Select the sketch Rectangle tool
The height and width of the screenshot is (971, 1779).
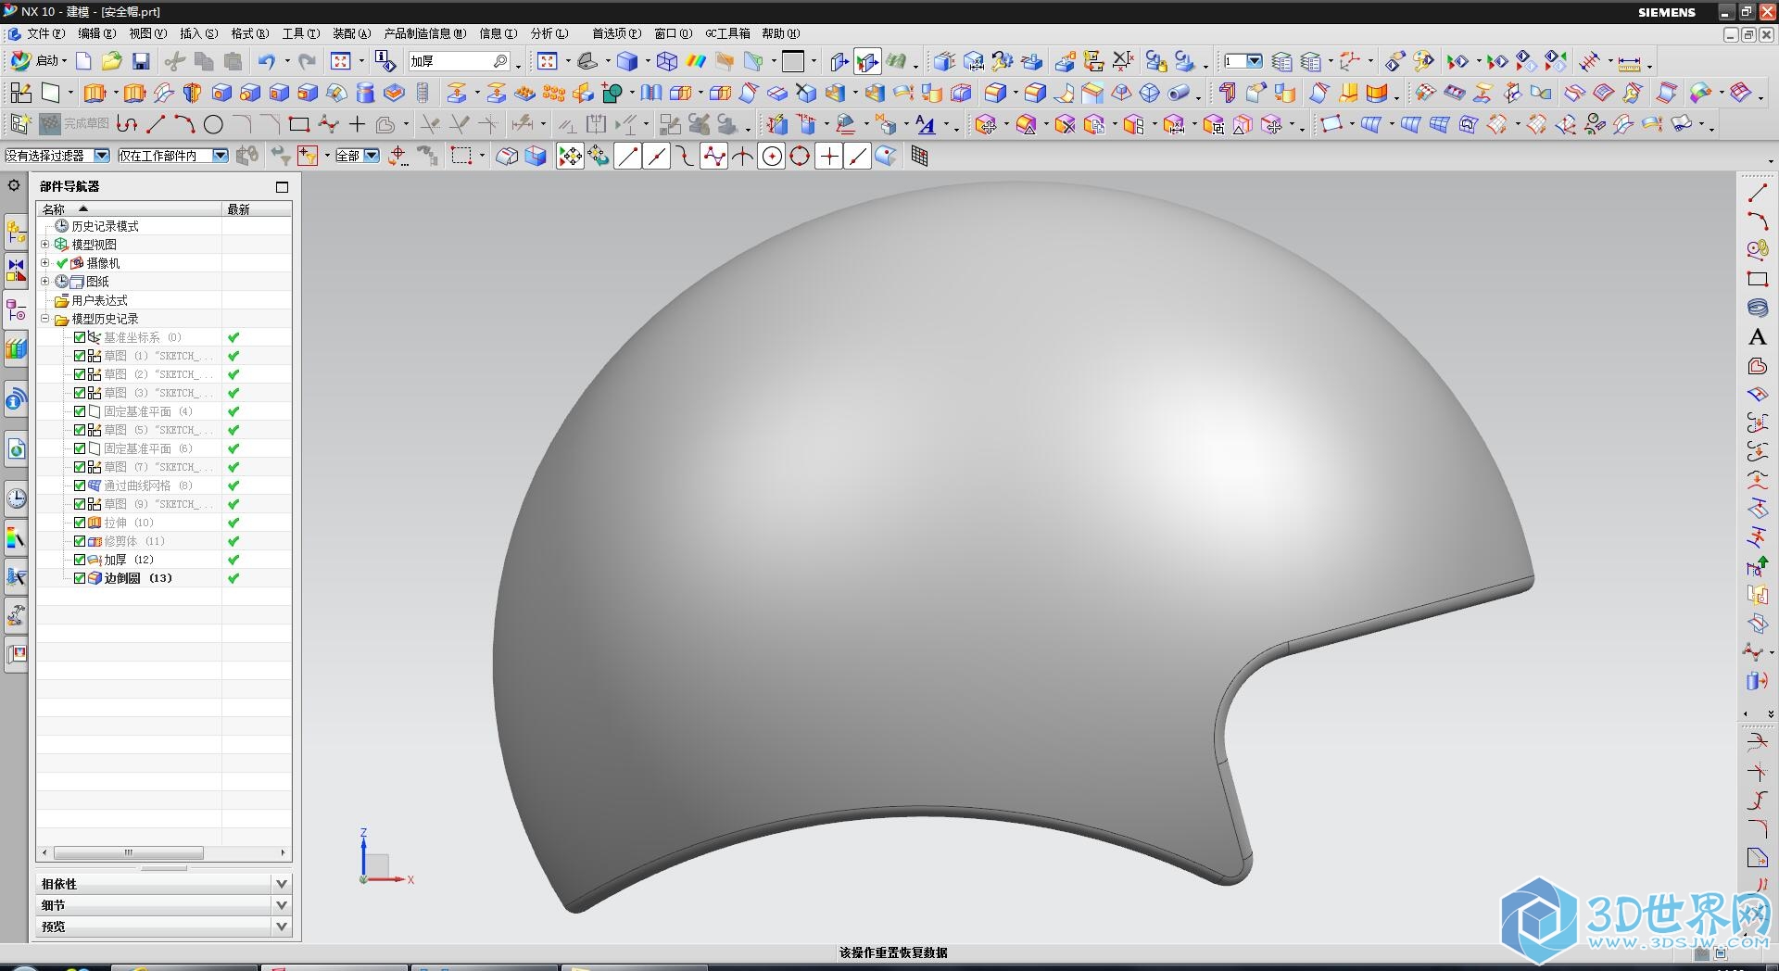298,124
